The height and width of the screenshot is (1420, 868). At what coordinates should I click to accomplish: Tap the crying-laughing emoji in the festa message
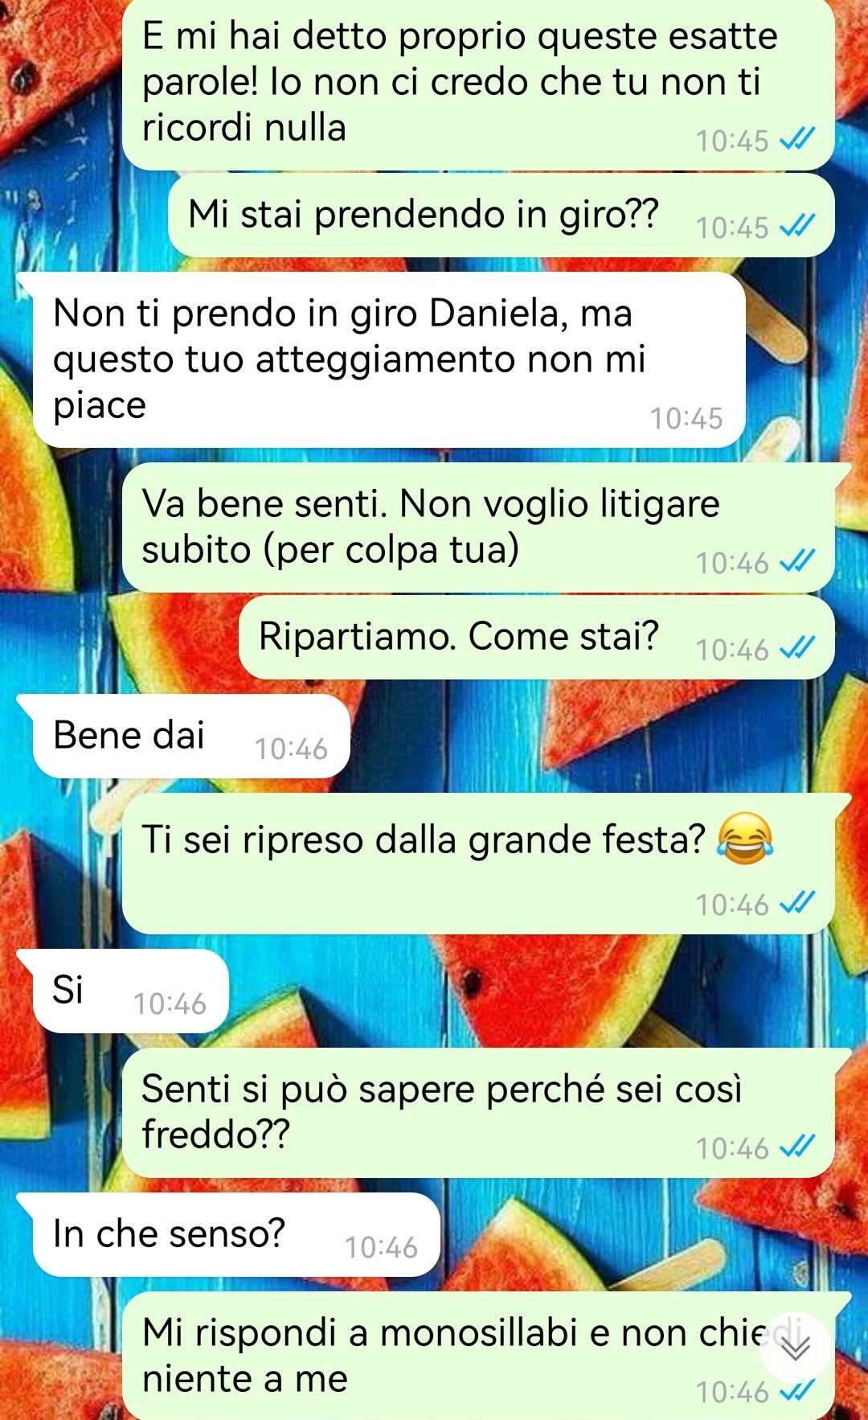(x=744, y=839)
